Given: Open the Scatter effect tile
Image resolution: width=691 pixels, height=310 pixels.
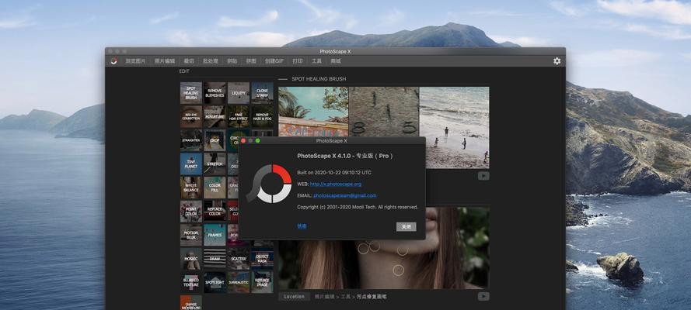Looking at the screenshot, I should click(239, 259).
